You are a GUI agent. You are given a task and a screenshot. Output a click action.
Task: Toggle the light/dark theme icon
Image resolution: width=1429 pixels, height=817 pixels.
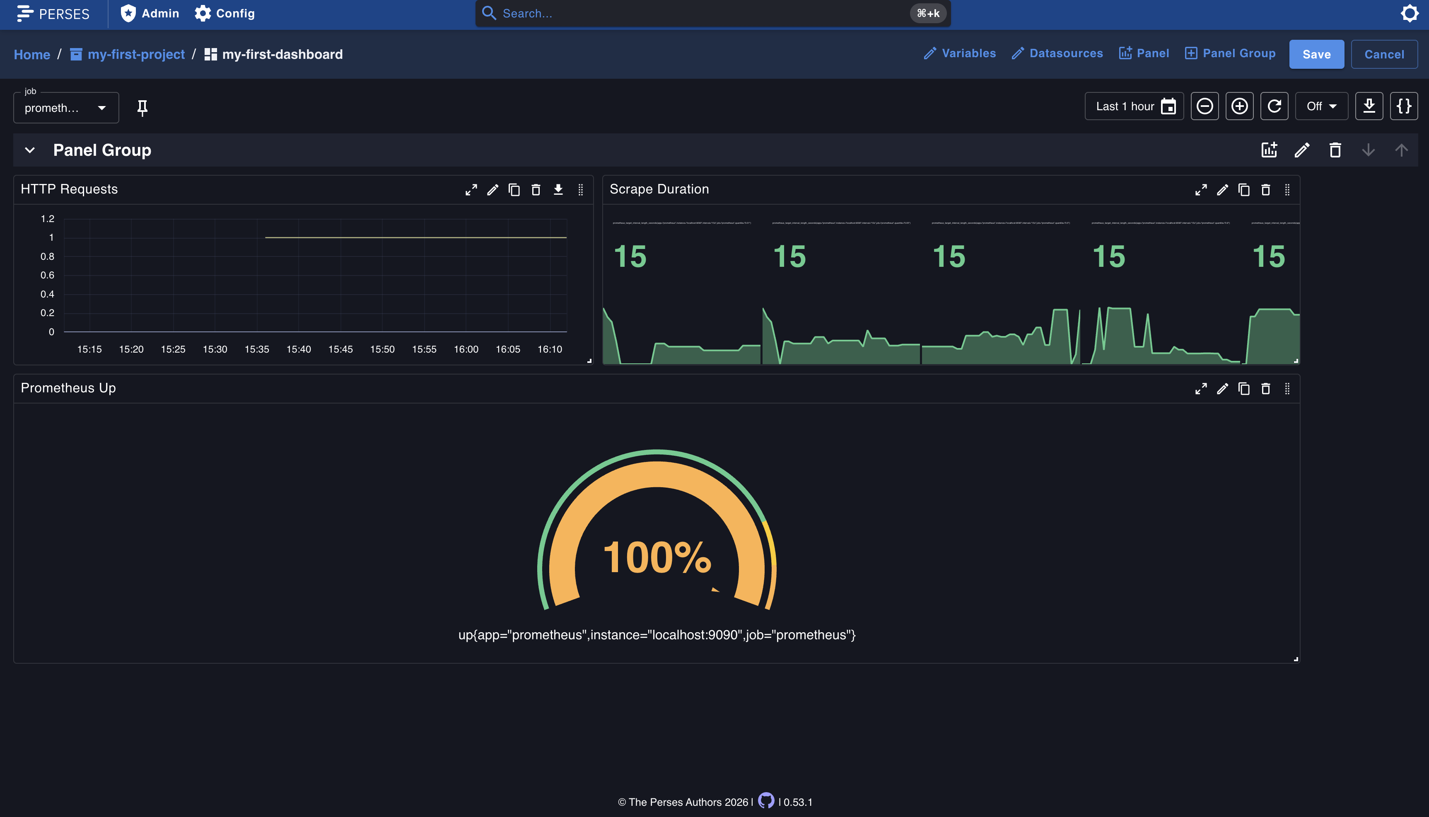pos(1410,14)
